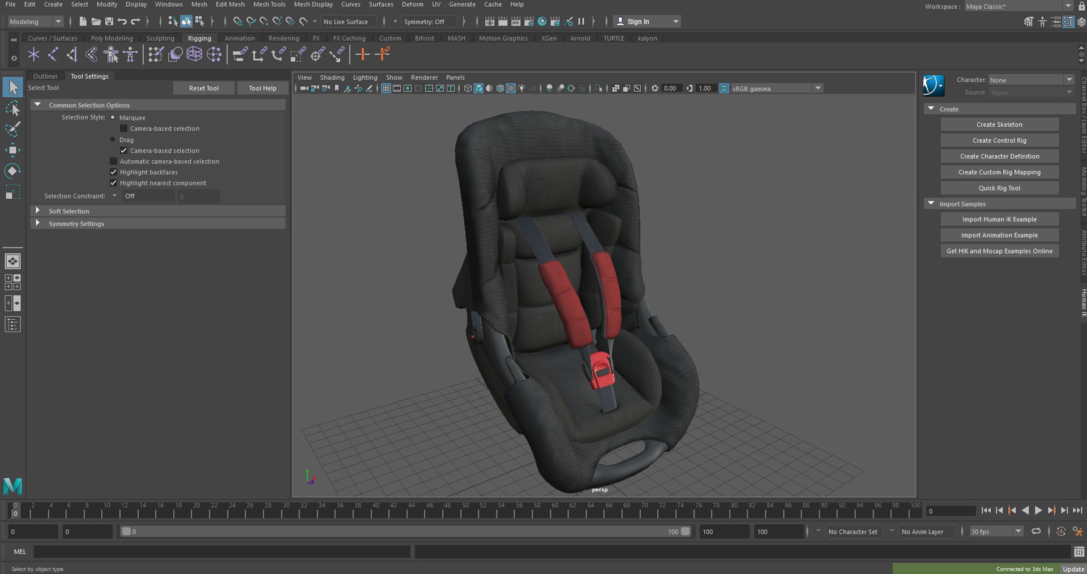The height and width of the screenshot is (574, 1087).
Task: Click the Quick Rig Tool button
Action: click(999, 188)
